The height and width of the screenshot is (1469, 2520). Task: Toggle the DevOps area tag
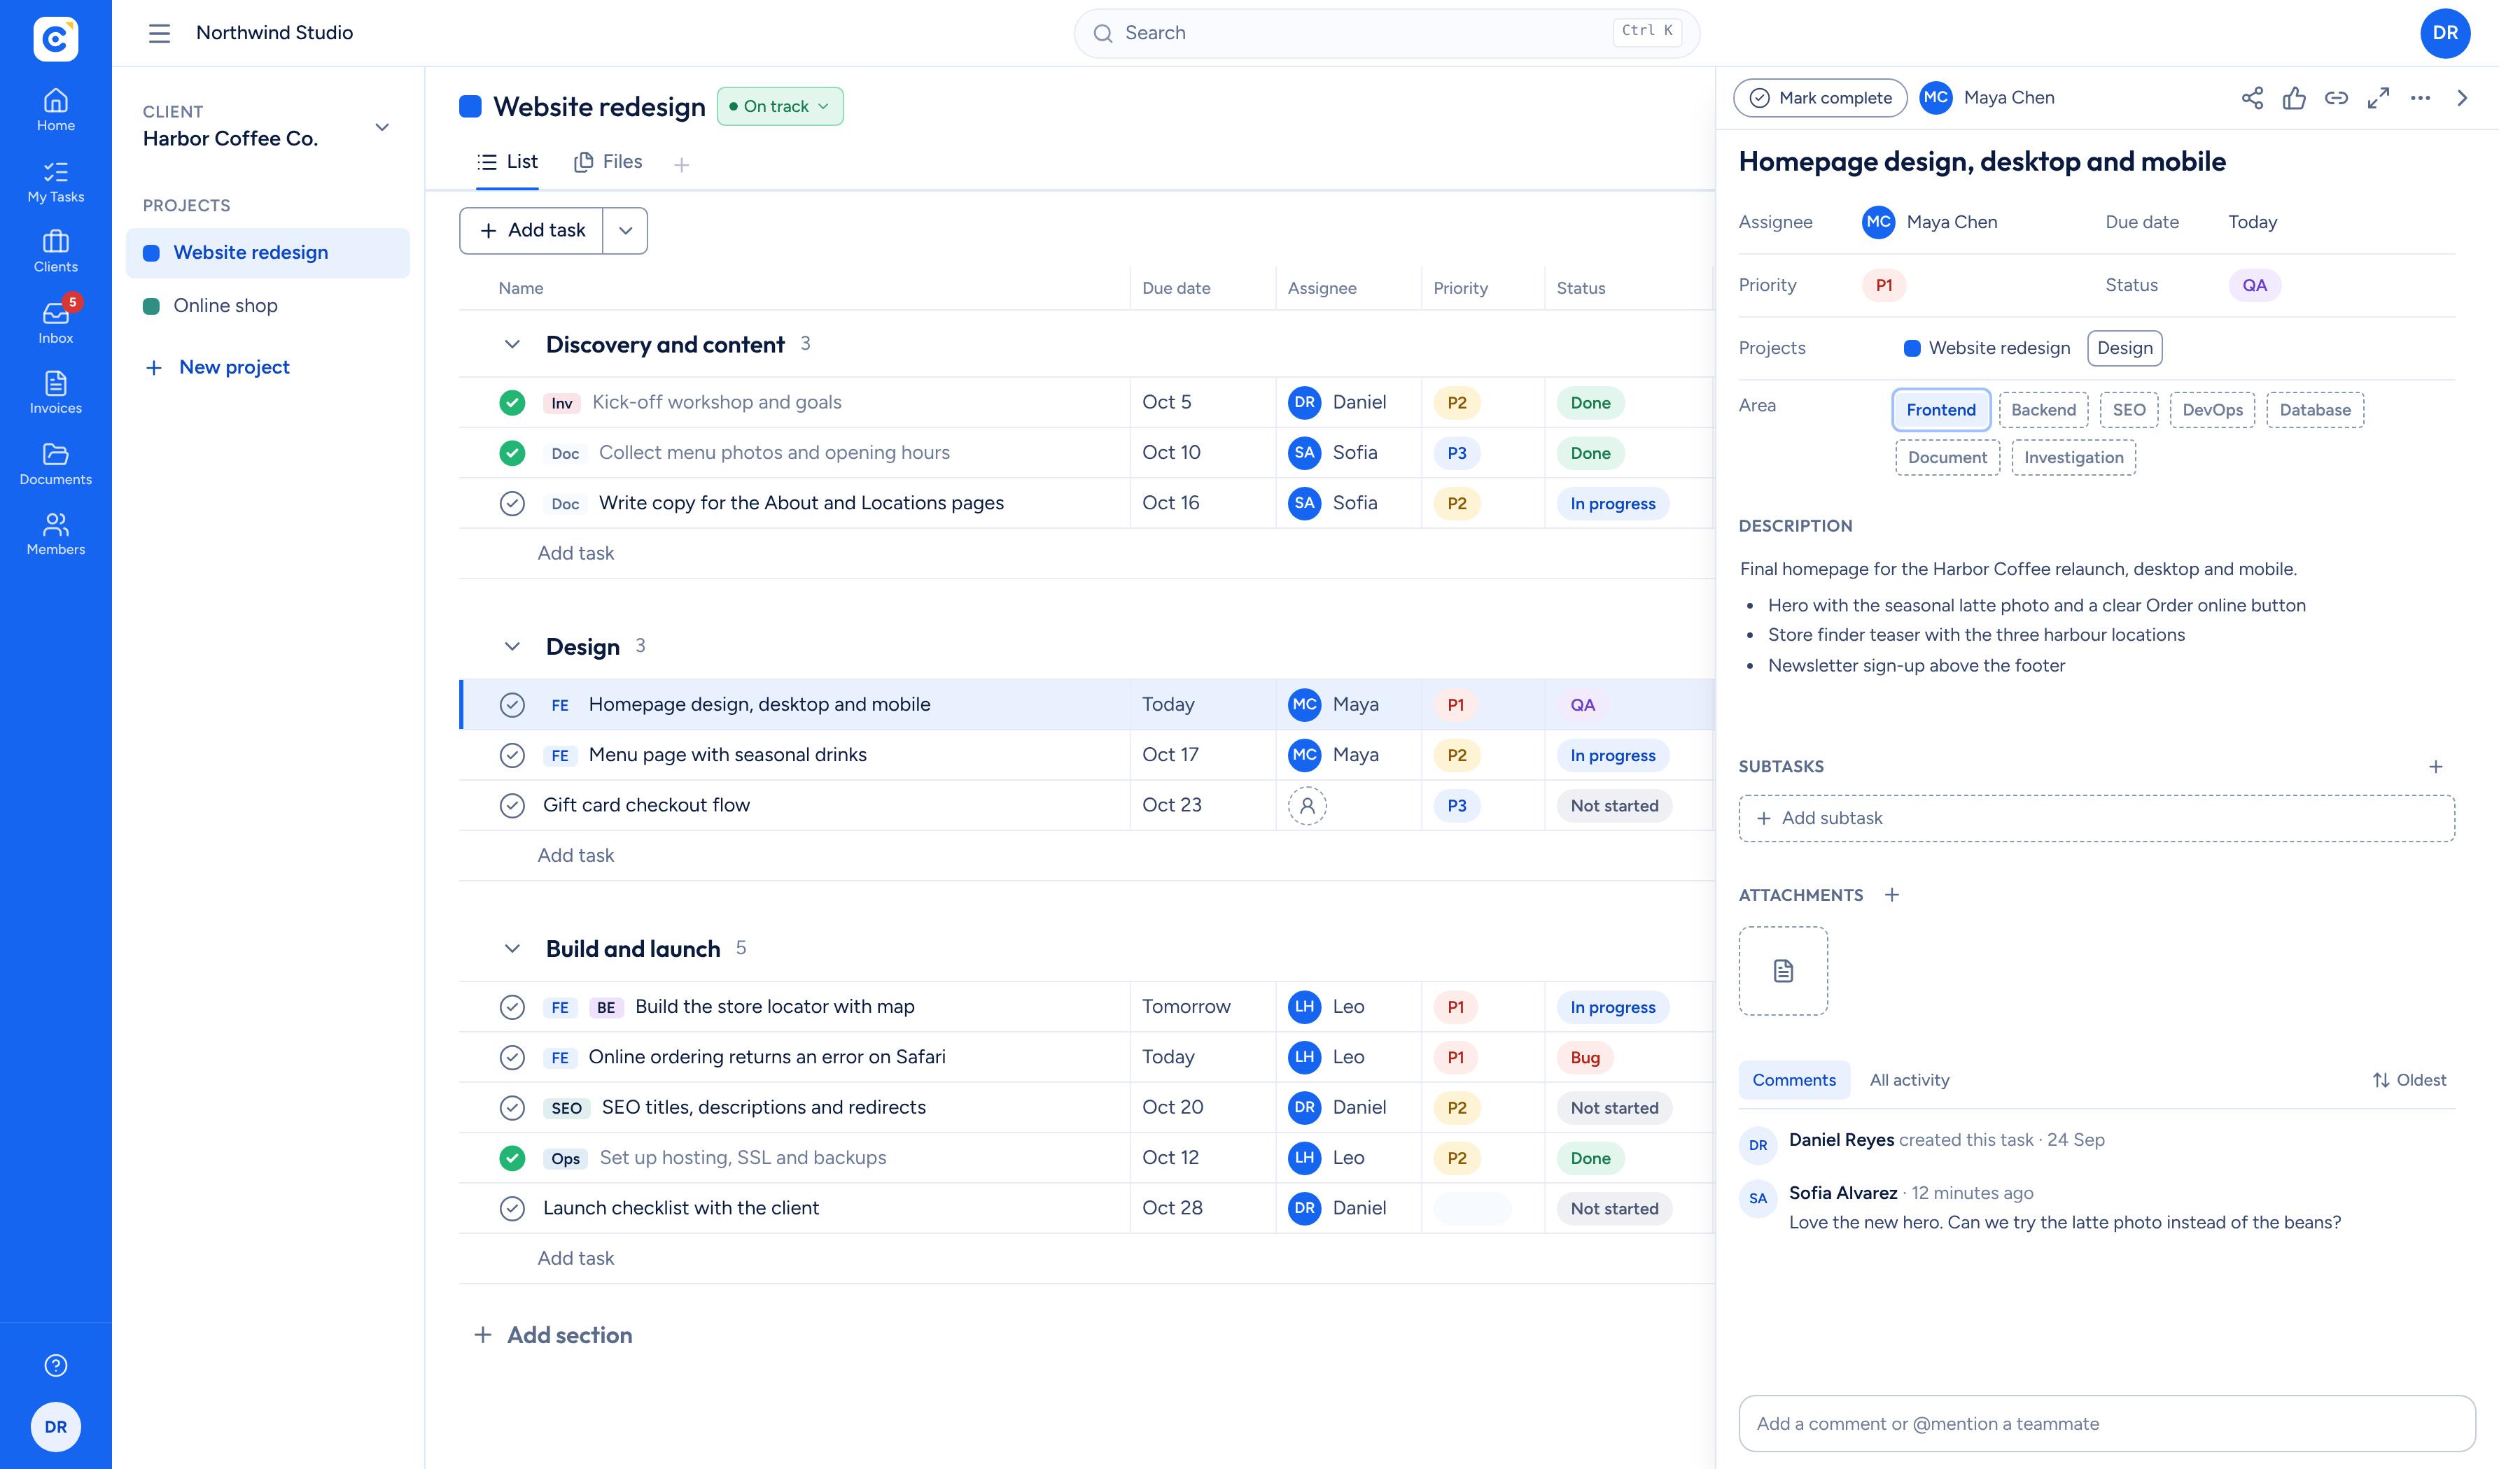pyautogui.click(x=2212, y=410)
